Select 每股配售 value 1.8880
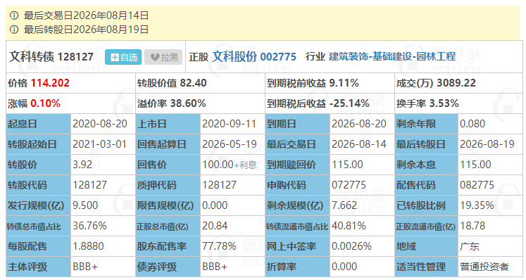The image size is (526, 280). pos(88,246)
